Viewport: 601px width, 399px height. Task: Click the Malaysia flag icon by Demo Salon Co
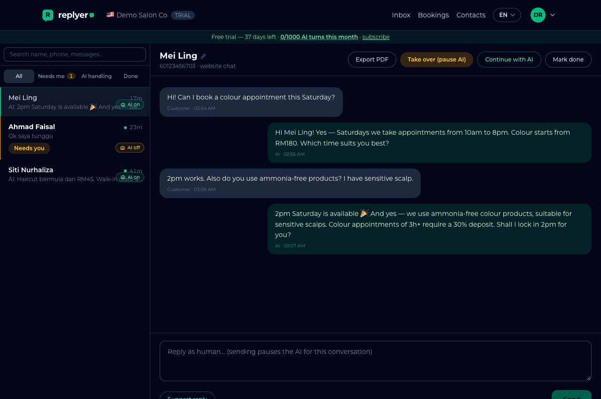click(110, 15)
